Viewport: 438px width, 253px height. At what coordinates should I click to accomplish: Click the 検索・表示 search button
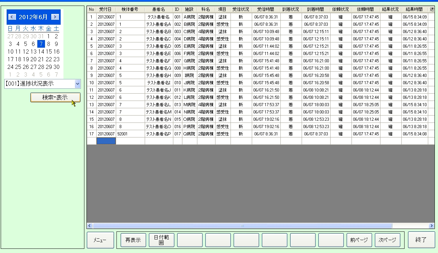click(55, 97)
